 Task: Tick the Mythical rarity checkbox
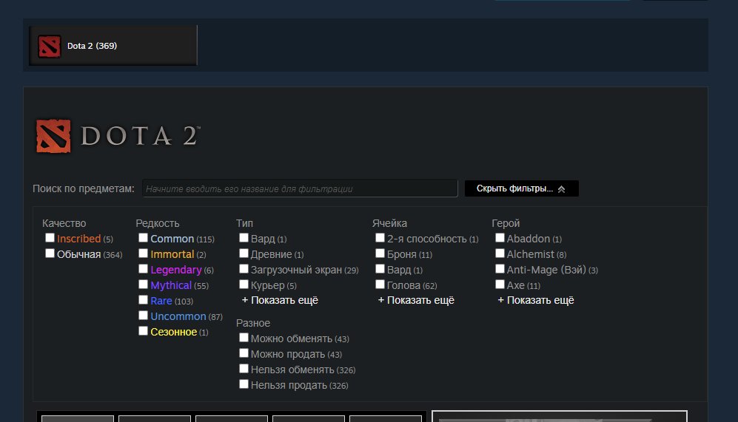(x=144, y=285)
